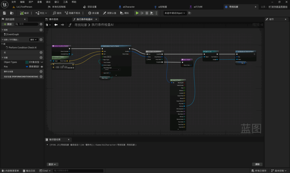
Task: Click the Stop playback button
Action: coord(147,13)
